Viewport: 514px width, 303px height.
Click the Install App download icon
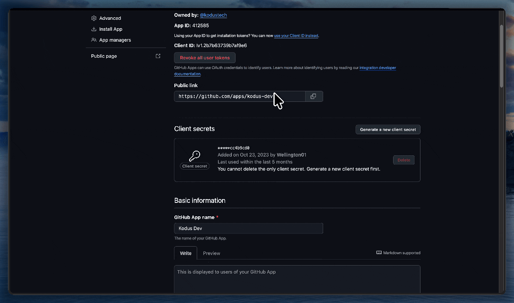pyautogui.click(x=94, y=29)
